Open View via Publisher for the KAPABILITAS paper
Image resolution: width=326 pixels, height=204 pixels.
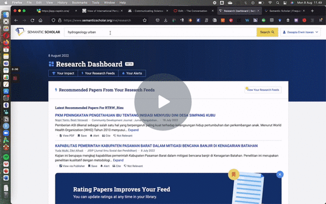pos(72,166)
